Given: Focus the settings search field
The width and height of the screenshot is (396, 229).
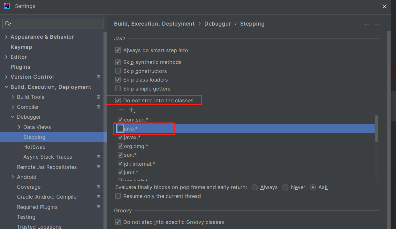Looking at the screenshot, I should [x=53, y=24].
